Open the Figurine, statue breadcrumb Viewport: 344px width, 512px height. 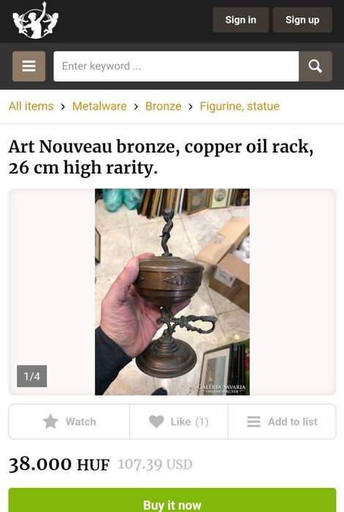point(239,106)
